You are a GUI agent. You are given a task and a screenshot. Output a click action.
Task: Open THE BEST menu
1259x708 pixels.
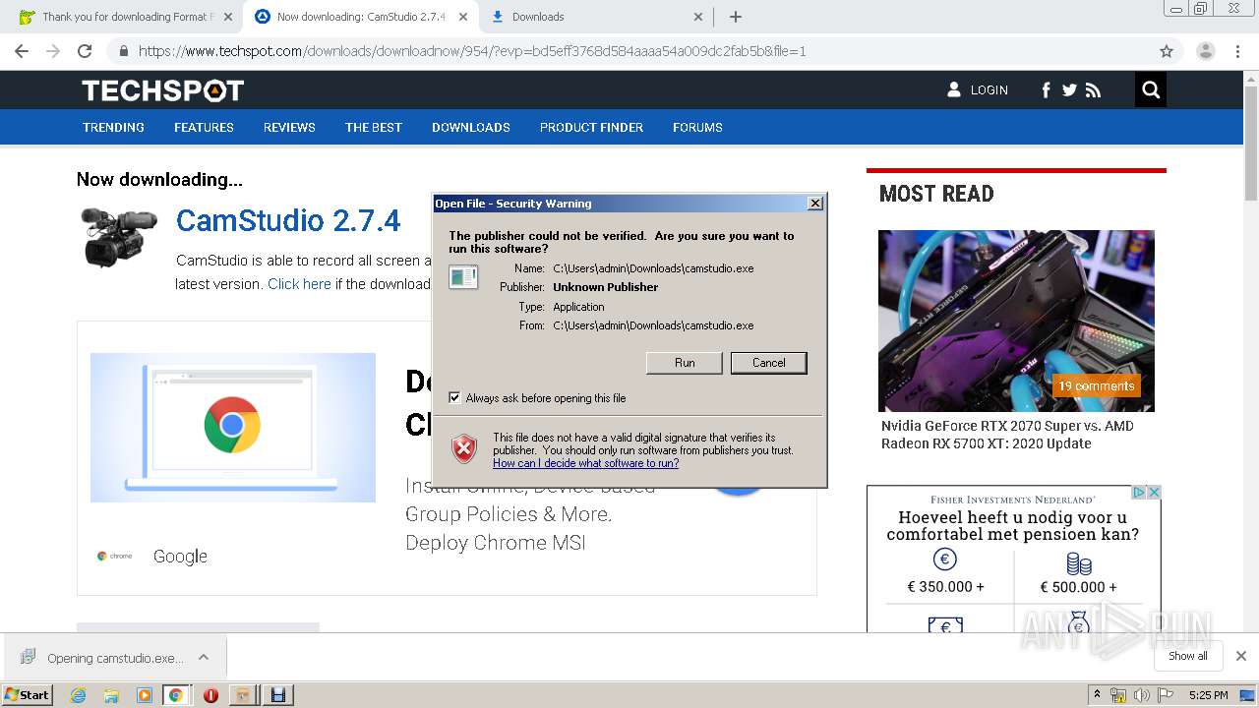(x=374, y=127)
